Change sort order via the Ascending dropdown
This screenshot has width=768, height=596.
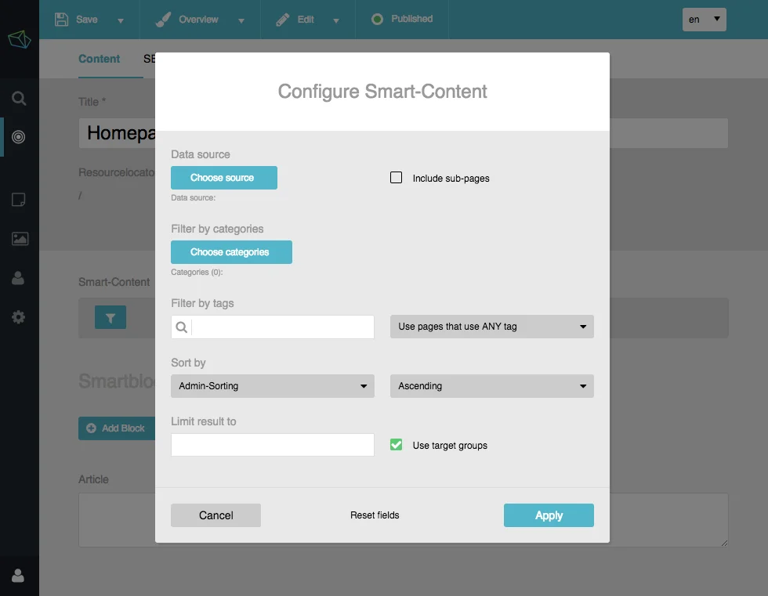click(491, 385)
